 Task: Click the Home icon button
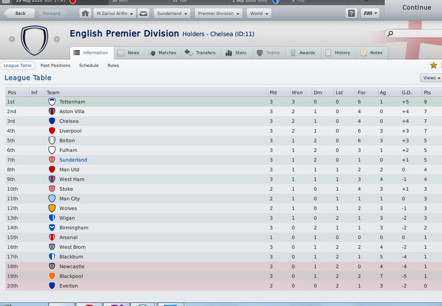[x=85, y=14]
